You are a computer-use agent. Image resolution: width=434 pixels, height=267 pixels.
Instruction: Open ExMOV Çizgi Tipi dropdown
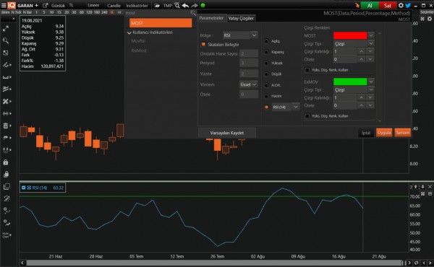pyautogui.click(x=354, y=89)
